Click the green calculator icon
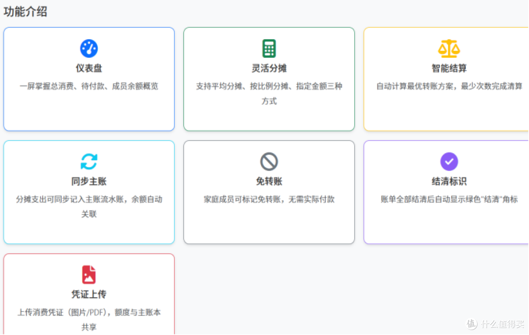The height and width of the screenshot is (335, 529). tap(269, 48)
